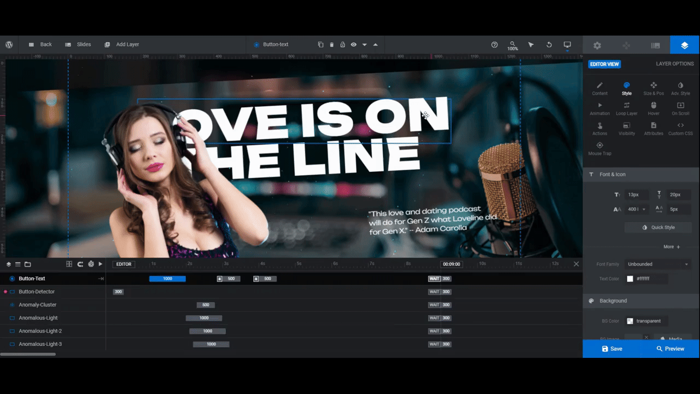Open the font weight 400 dropdown

click(x=636, y=209)
